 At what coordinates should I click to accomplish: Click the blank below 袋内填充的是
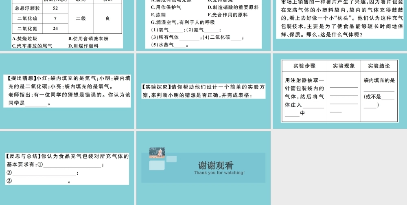click(379, 89)
